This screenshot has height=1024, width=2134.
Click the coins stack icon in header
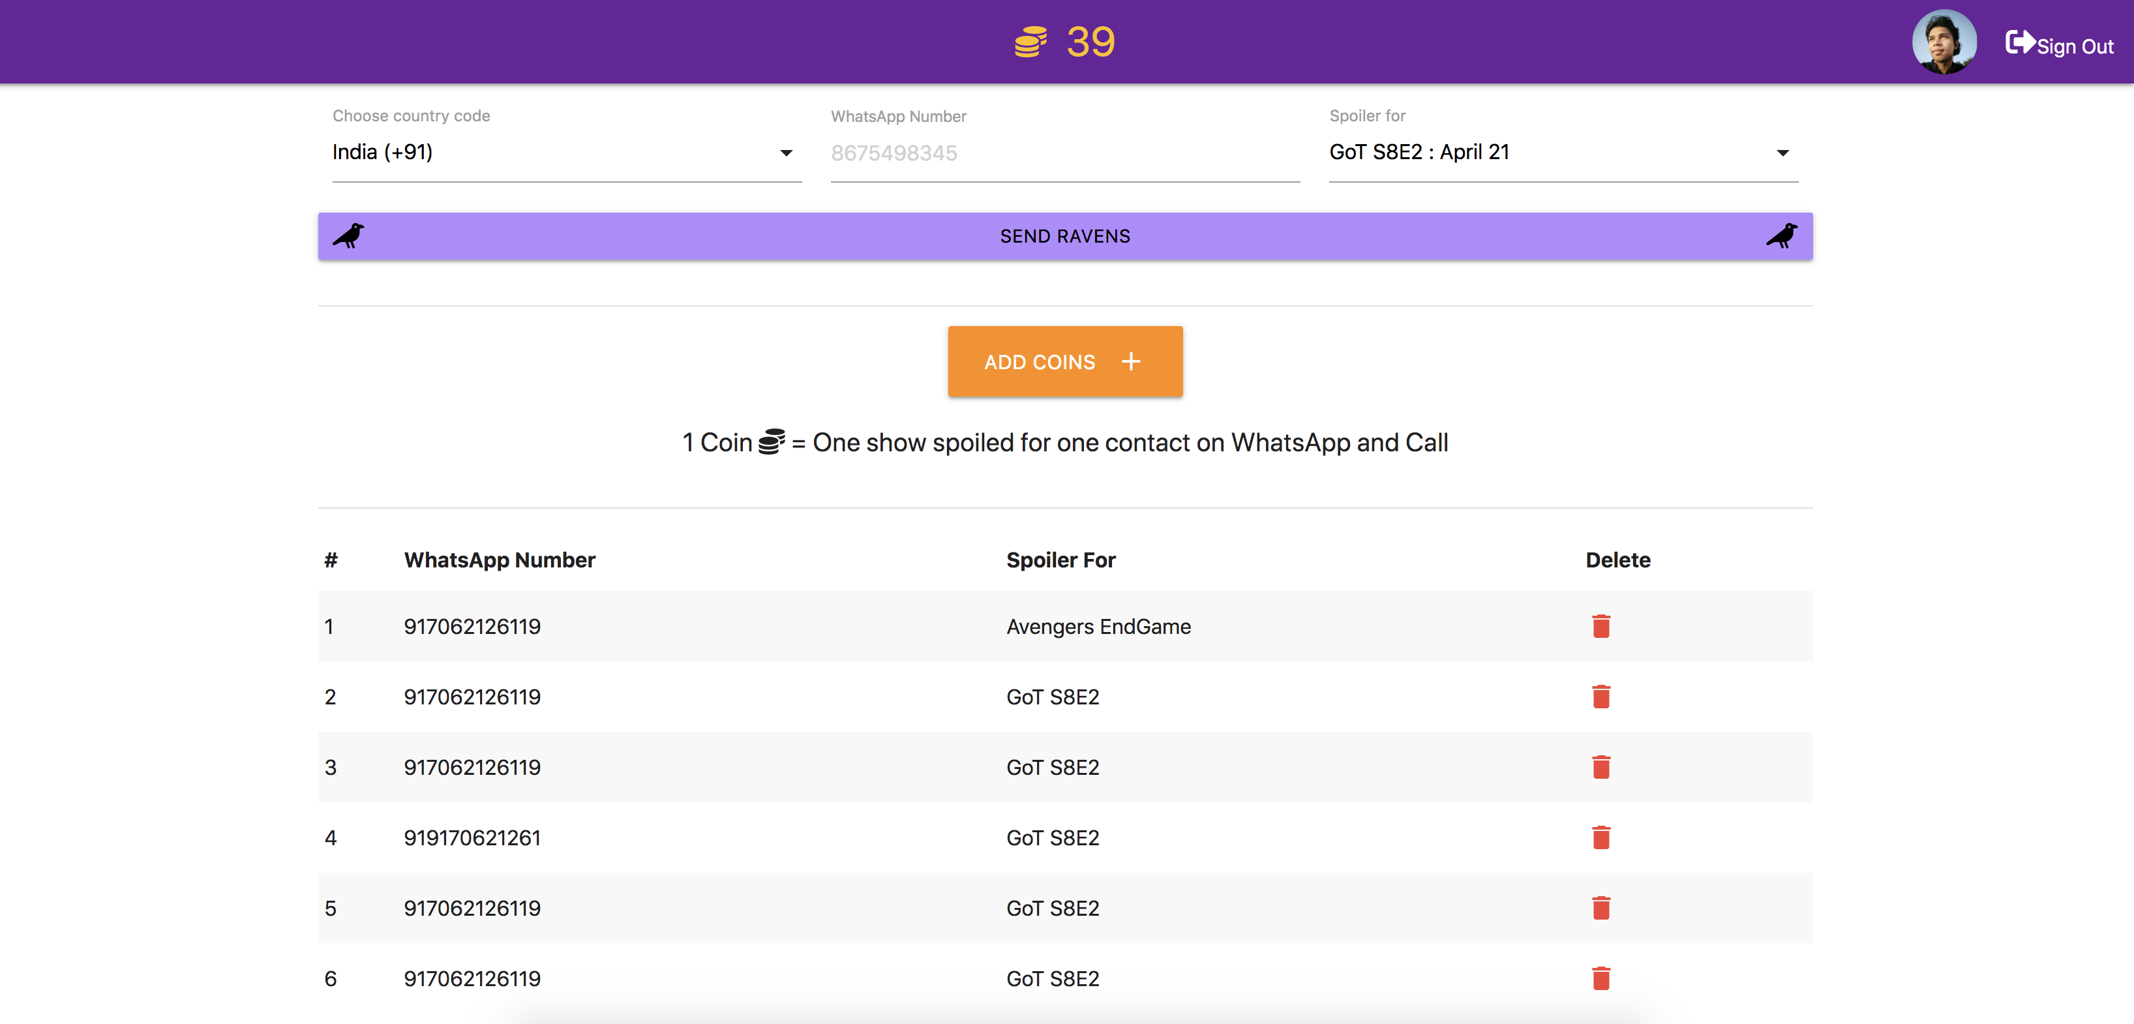pyautogui.click(x=1030, y=42)
